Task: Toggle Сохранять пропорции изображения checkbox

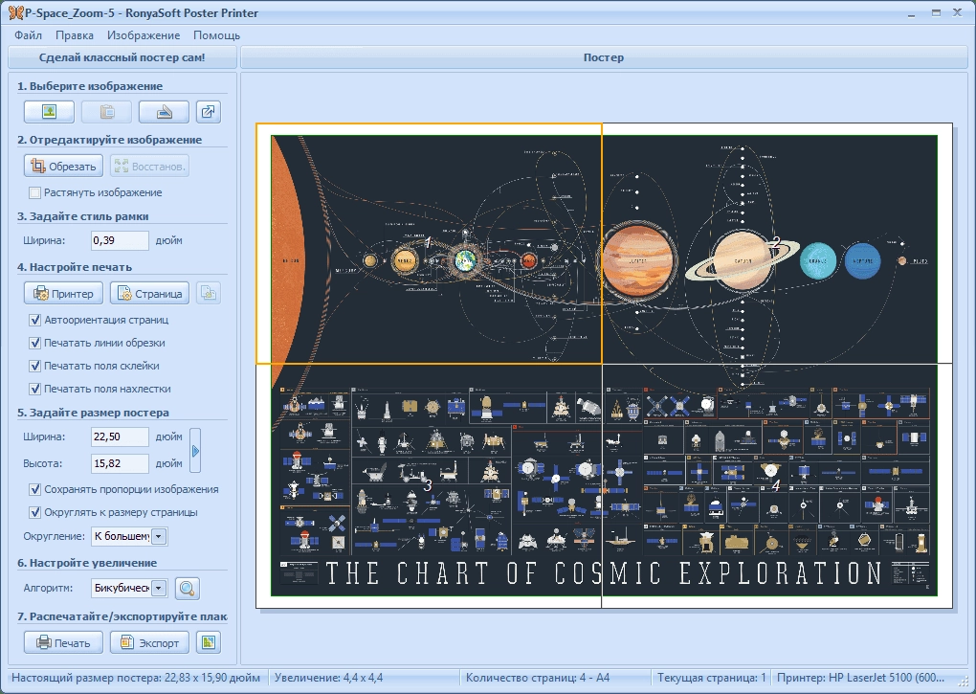Action: [x=34, y=489]
